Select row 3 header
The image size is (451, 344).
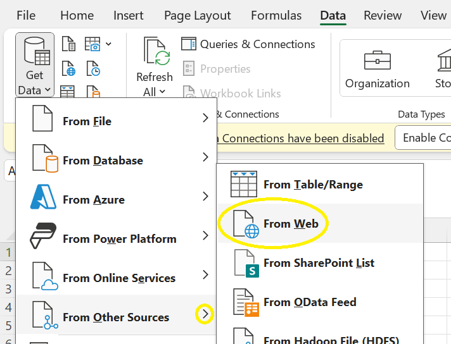point(8,289)
